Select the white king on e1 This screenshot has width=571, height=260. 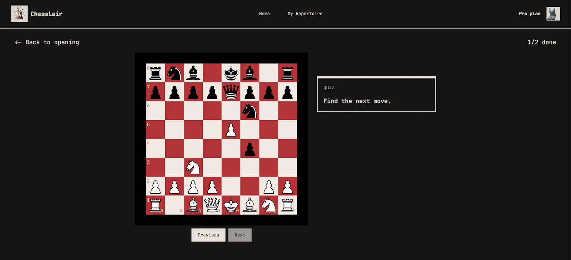pos(231,205)
